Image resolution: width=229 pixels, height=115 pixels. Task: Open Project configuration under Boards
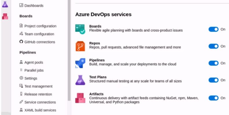[40, 26]
